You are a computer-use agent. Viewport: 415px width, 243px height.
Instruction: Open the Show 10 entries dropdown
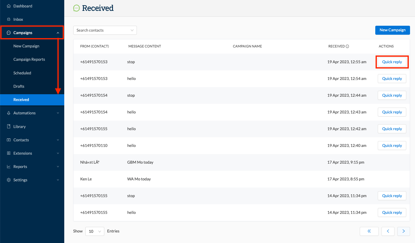coord(95,231)
